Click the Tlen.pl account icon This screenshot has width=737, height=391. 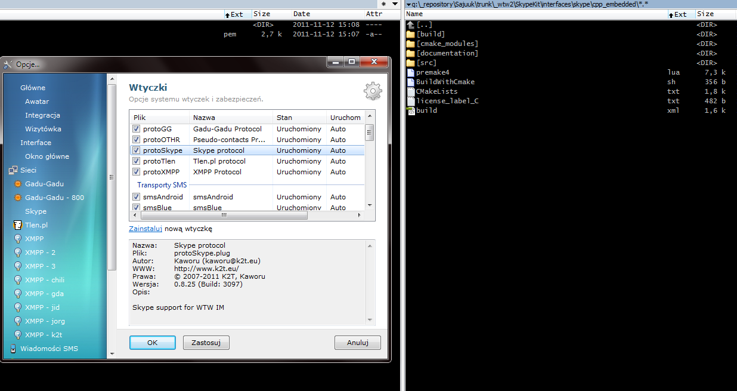[18, 225]
